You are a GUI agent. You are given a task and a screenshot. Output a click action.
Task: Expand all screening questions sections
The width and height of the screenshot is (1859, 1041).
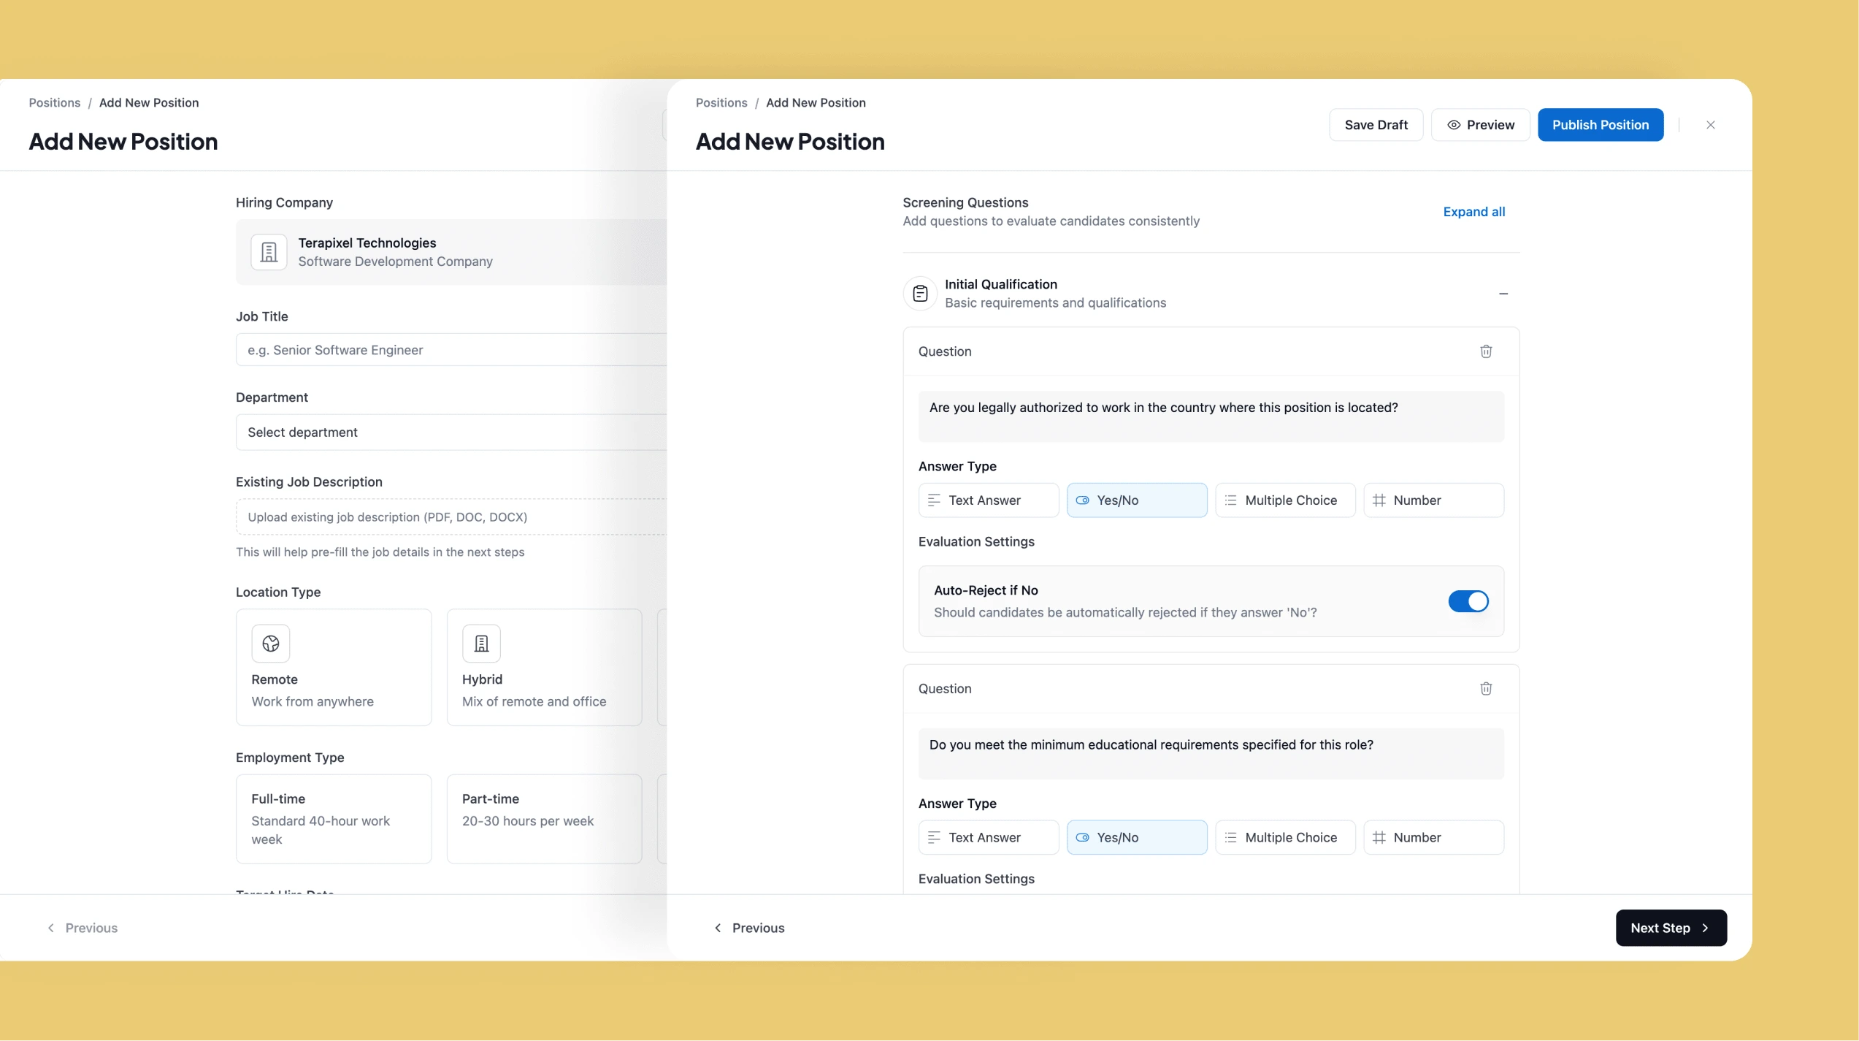tap(1473, 210)
